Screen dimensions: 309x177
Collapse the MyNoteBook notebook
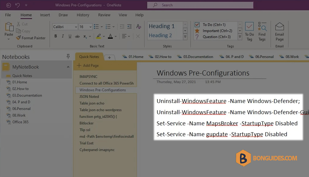68,67
